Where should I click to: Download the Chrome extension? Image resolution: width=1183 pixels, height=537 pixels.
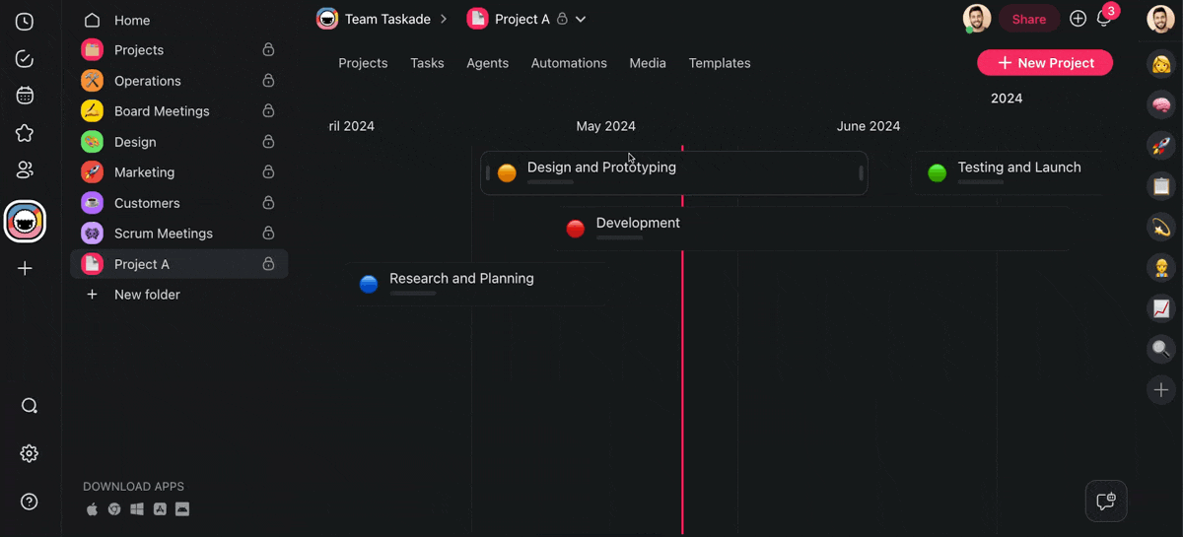point(114,509)
